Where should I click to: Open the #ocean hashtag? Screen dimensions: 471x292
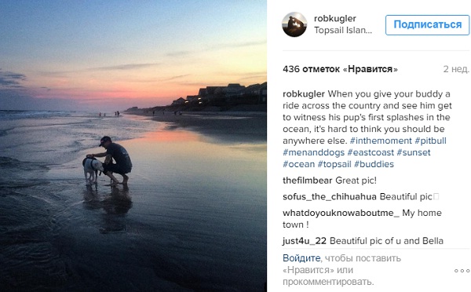(299, 164)
